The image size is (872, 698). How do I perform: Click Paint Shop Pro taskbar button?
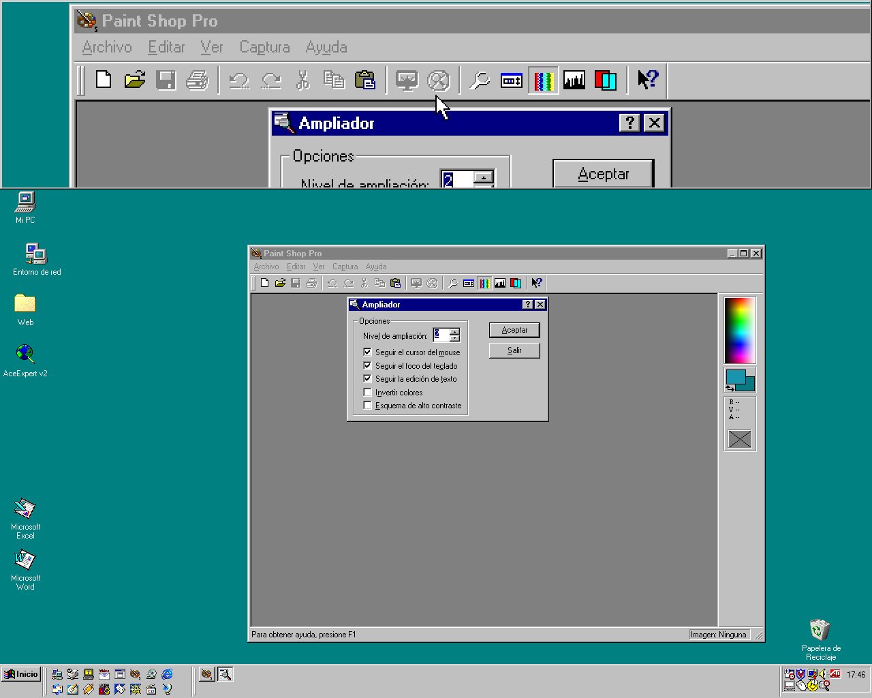[x=207, y=674]
